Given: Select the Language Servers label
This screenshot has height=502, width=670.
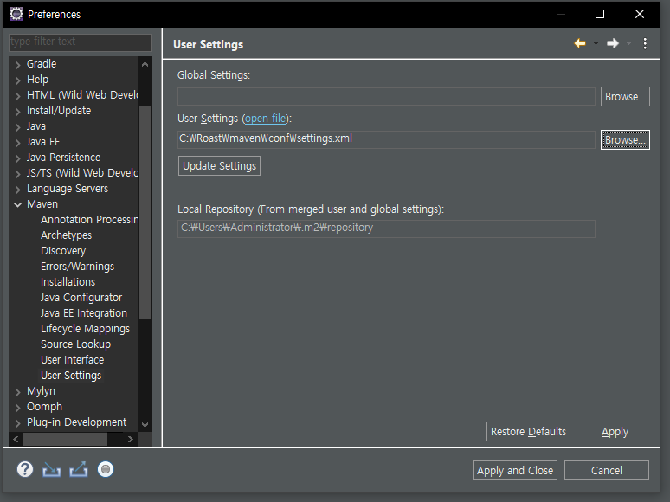Looking at the screenshot, I should click(x=68, y=189).
